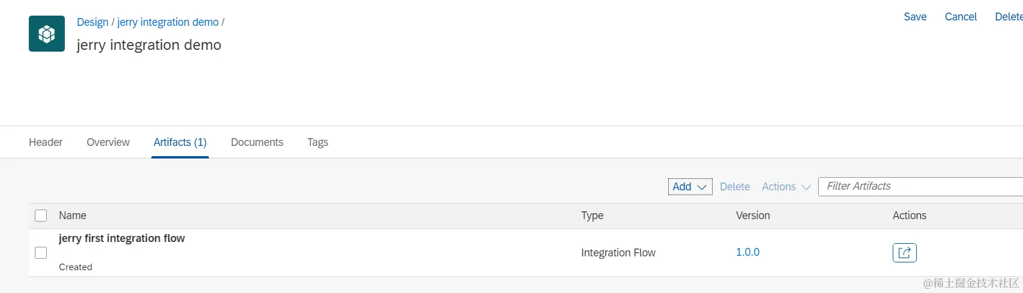Click Delete in the artifacts toolbar
Image resolution: width=1023 pixels, height=293 pixels.
point(735,187)
